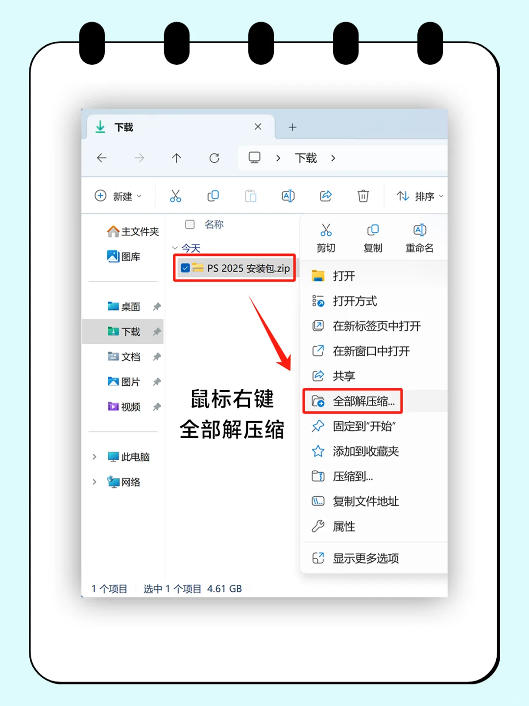Select the PS 2025 安装包.zip file
This screenshot has width=529, height=706.
[235, 268]
